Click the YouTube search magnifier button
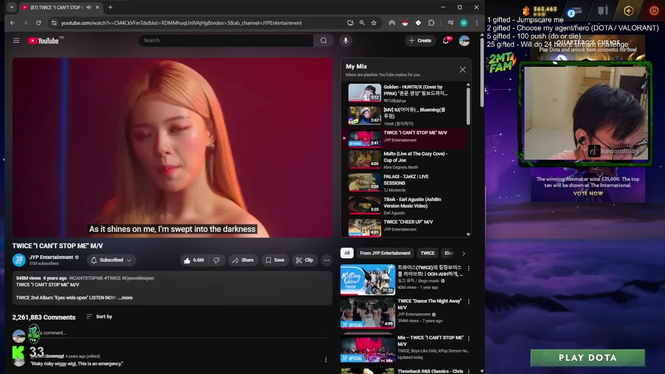665x374 pixels. tap(324, 41)
